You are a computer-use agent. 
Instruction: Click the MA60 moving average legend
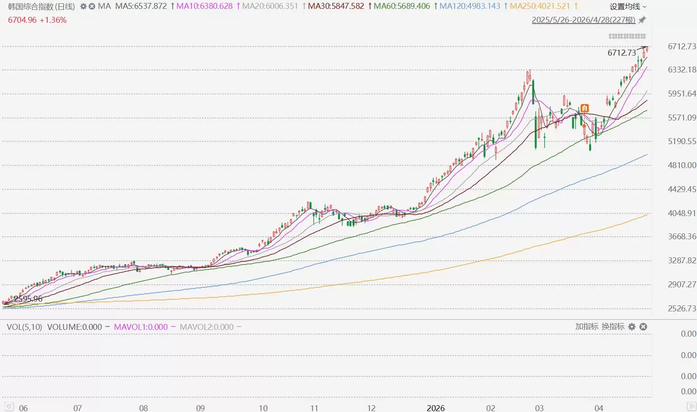coord(402,6)
